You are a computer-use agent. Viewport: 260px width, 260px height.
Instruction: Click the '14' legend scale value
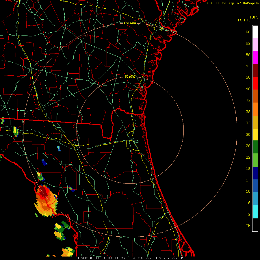pos(248,180)
